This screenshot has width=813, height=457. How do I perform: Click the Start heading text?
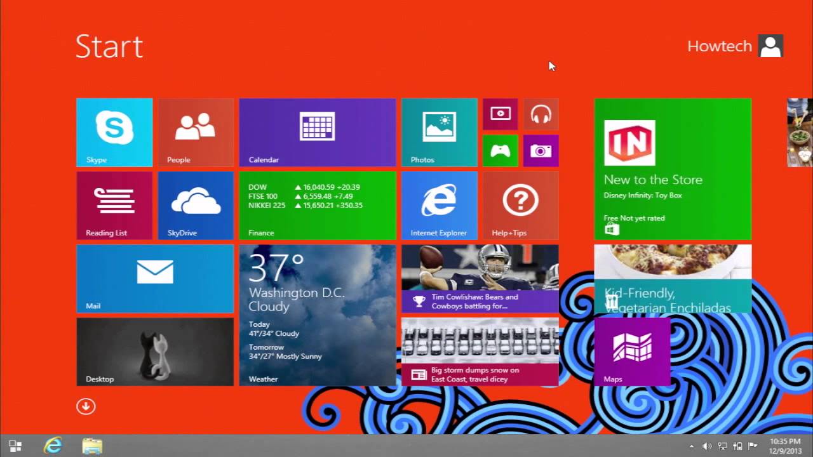[x=109, y=46]
